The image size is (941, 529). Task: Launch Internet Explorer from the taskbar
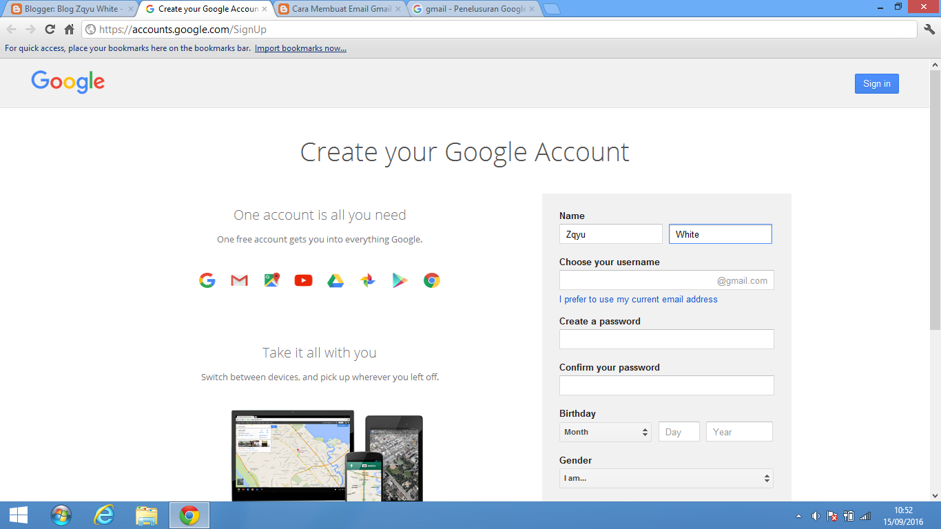click(x=104, y=515)
